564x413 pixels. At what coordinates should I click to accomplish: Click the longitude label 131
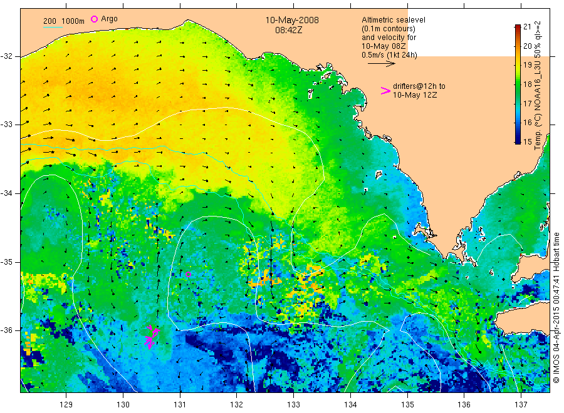tap(180, 405)
